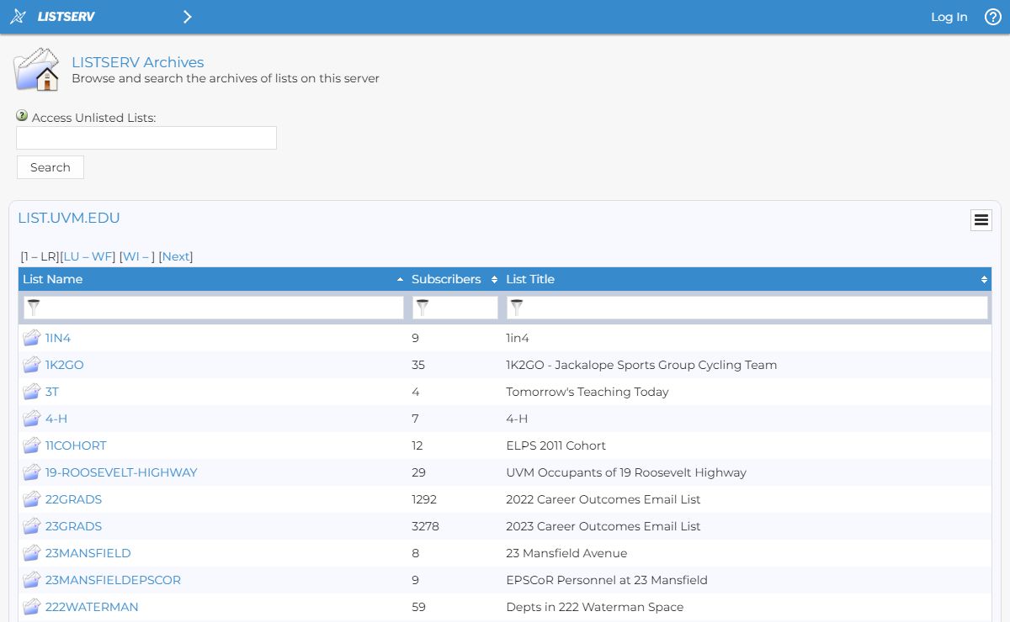The image size is (1010, 622).
Task: Expand the navigation chevron next to LISTSERV
Action: tap(187, 17)
